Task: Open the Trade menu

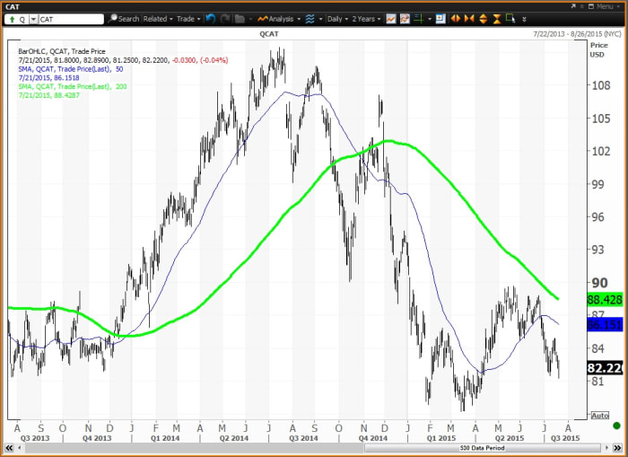Action: point(188,18)
